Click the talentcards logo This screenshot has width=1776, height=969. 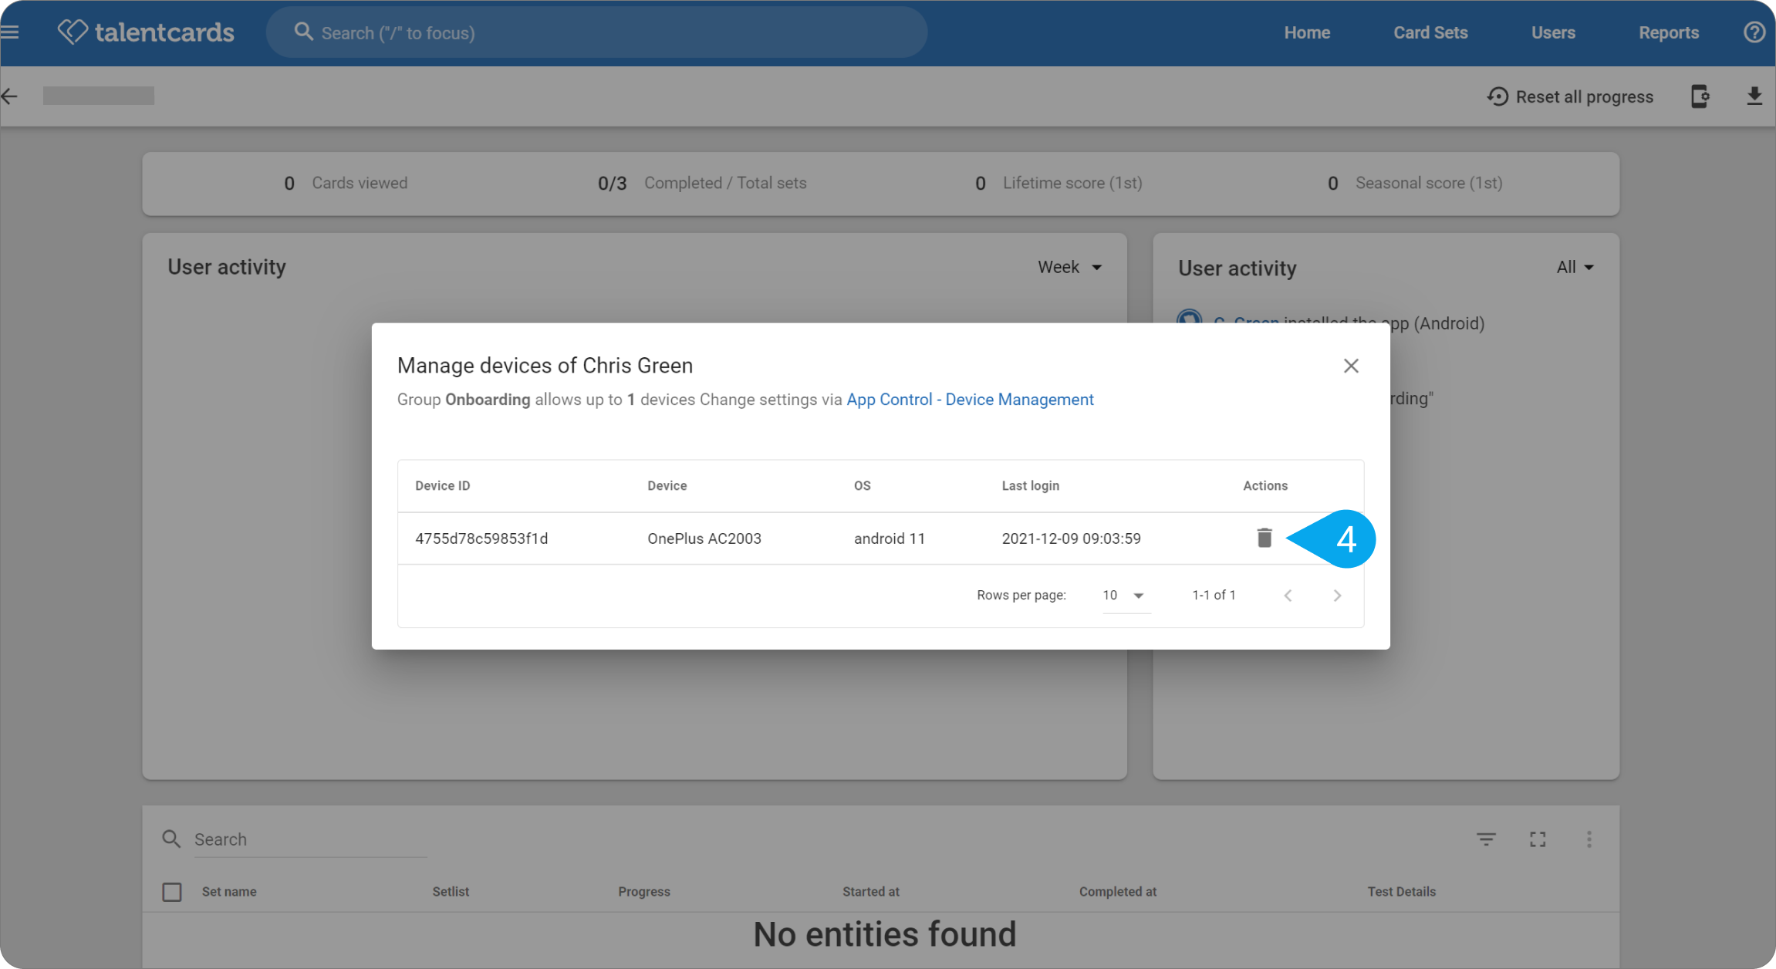pyautogui.click(x=146, y=32)
